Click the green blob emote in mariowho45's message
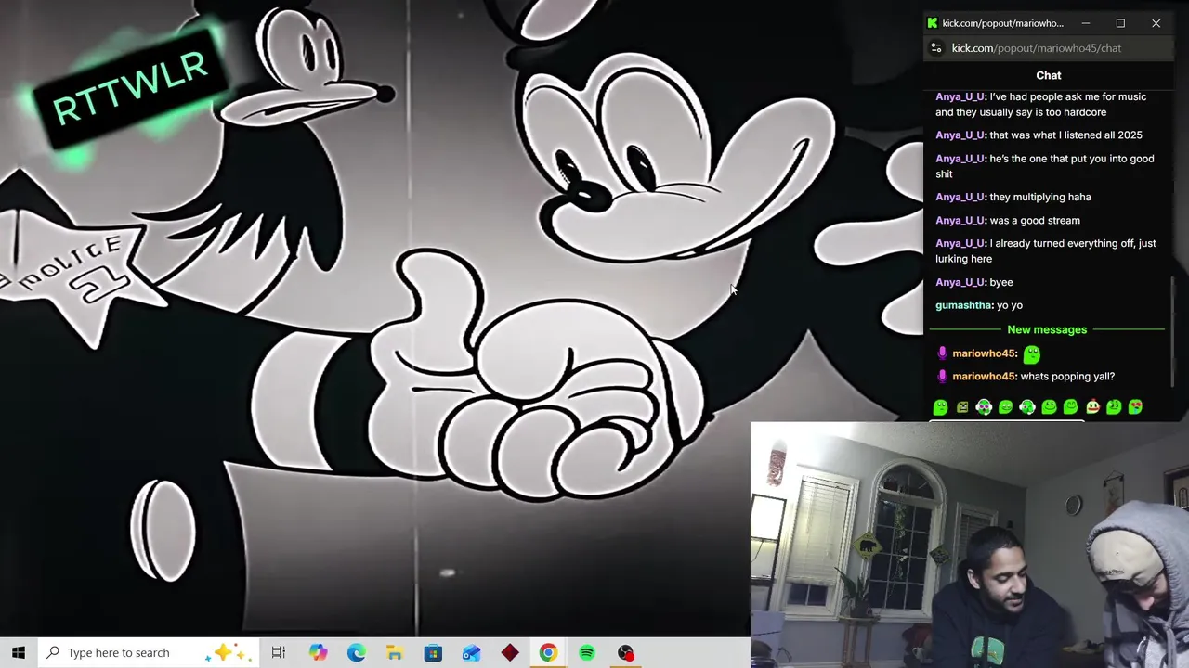 (1032, 353)
